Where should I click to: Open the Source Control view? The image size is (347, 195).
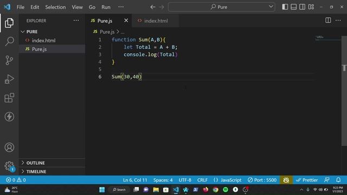point(9,60)
